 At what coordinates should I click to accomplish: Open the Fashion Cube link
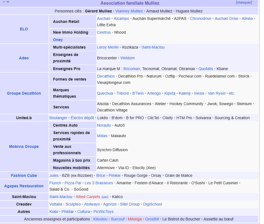click(24, 175)
